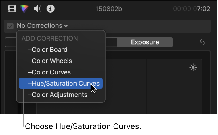Switch to the Audio inspector speaker icon
The width and height of the screenshot is (218, 135).
click(x=38, y=9)
